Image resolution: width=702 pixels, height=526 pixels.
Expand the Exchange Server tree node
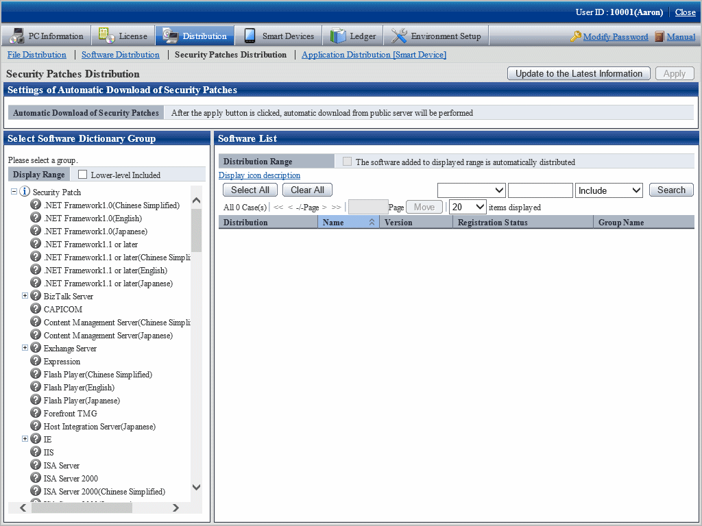pos(25,348)
